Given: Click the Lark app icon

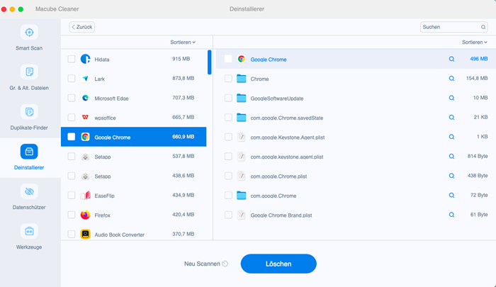Looking at the screenshot, I should (85, 79).
